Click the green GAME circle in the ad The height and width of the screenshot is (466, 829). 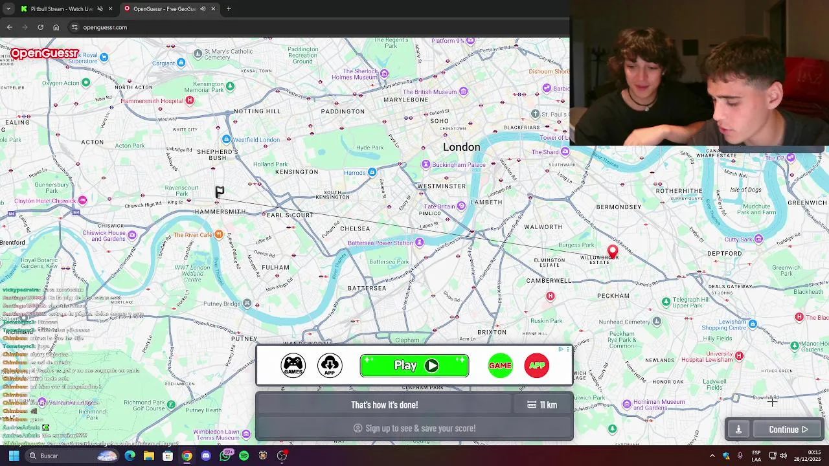pos(500,366)
